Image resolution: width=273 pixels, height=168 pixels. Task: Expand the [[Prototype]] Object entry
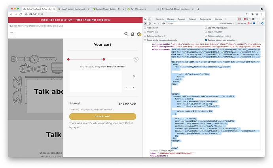(x=151, y=151)
